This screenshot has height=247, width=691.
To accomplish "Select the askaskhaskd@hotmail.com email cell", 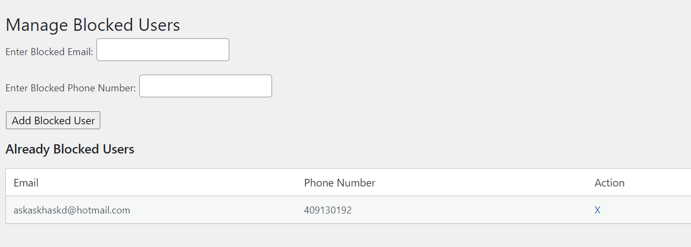I will coord(72,210).
